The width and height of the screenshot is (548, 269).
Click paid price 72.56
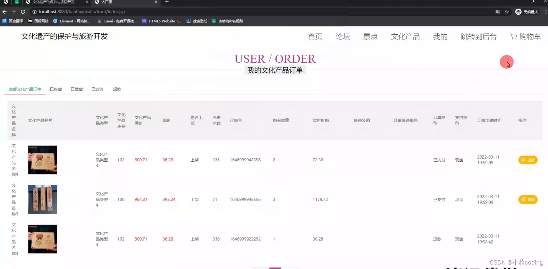318,160
